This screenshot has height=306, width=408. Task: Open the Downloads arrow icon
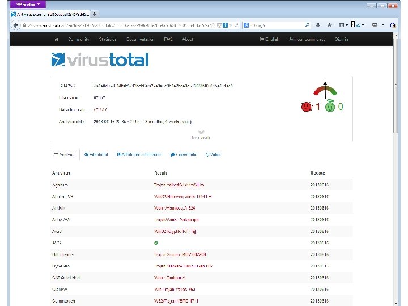[x=318, y=25]
